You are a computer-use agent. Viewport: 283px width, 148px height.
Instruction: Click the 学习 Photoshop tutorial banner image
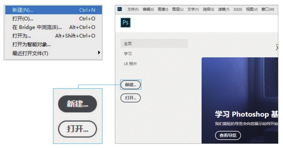coord(240,100)
